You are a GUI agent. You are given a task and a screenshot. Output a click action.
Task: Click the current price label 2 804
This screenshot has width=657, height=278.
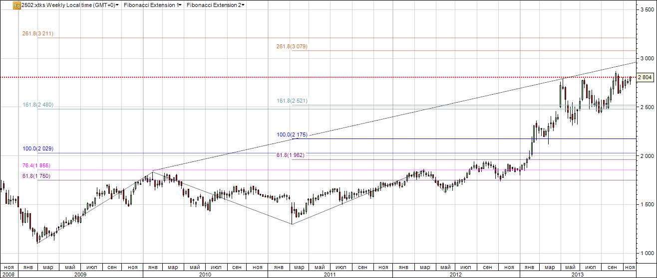[646, 77]
